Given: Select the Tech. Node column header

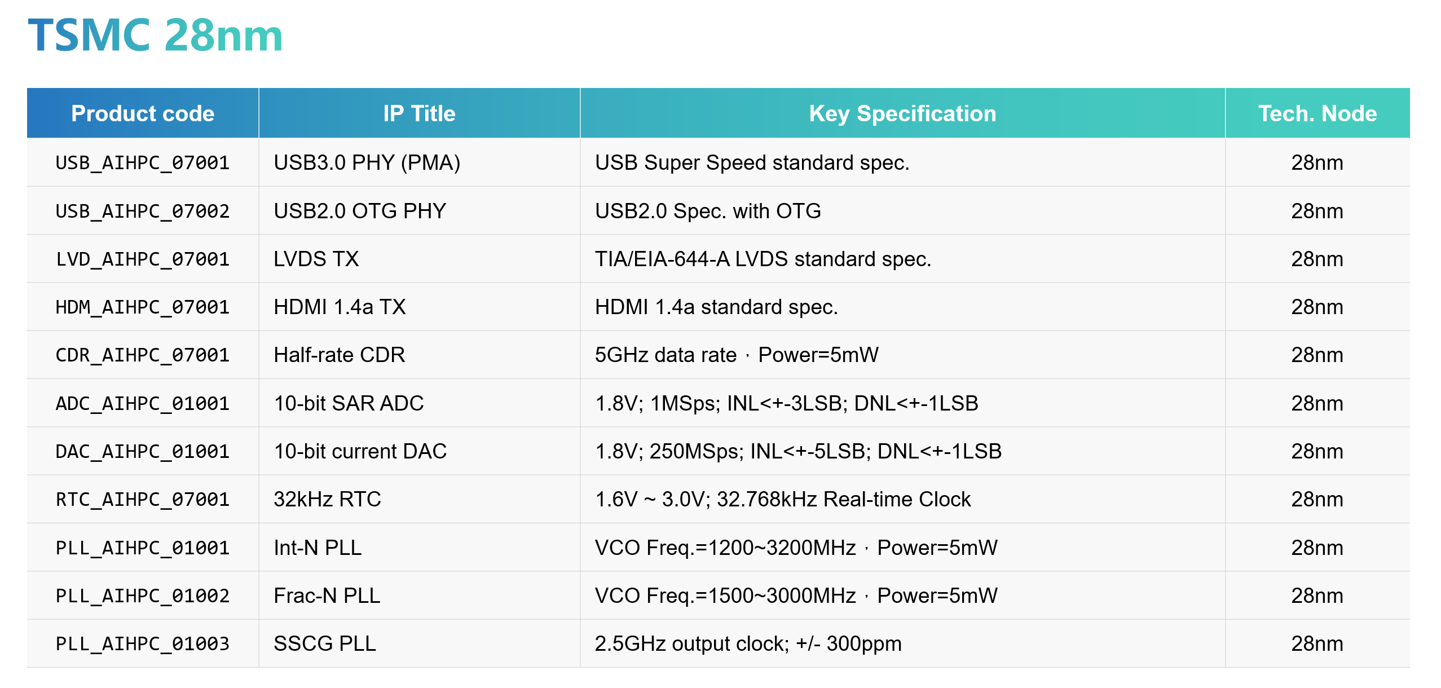Looking at the screenshot, I should point(1317,113).
